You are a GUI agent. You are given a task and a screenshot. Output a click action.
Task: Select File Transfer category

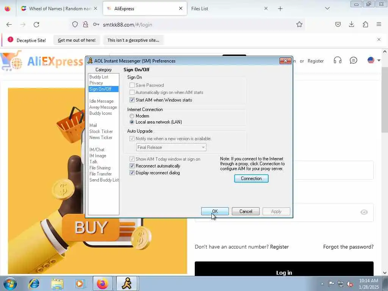tap(100, 174)
